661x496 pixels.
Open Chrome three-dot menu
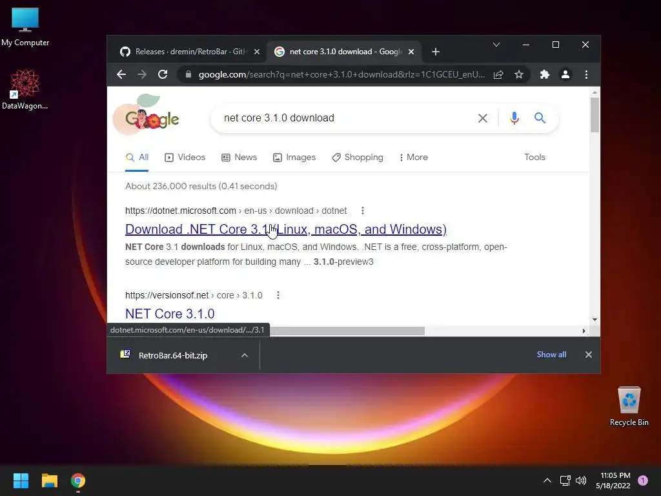586,75
